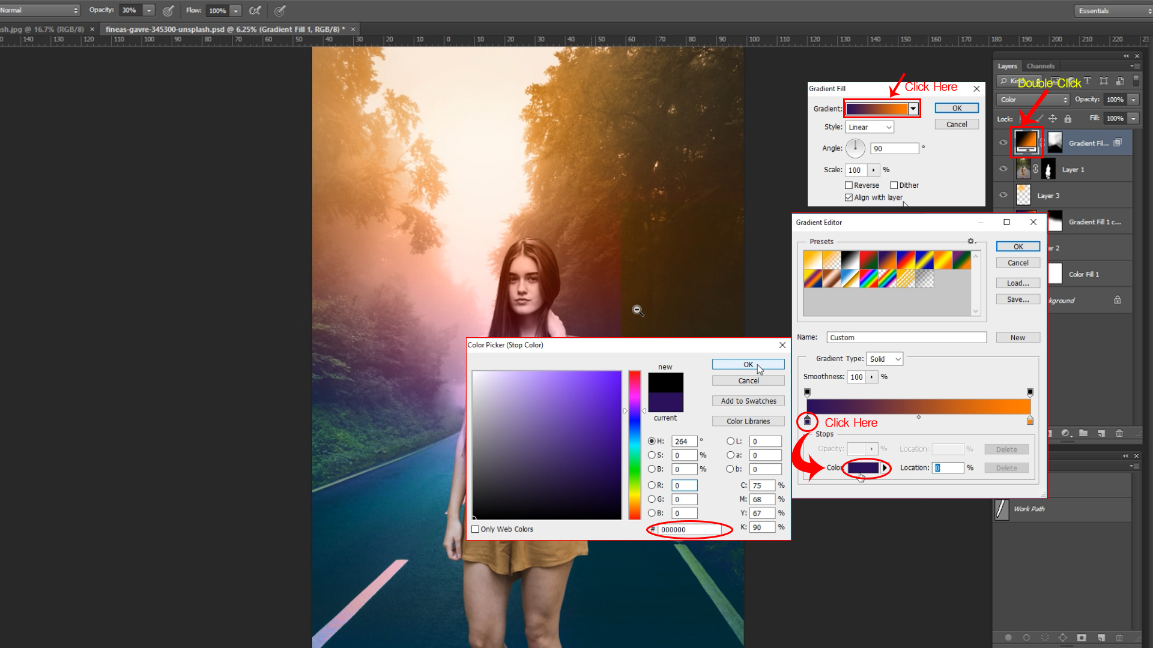Open the blend mode dropdown showing Normal
Image resolution: width=1153 pixels, height=648 pixels.
[39, 10]
